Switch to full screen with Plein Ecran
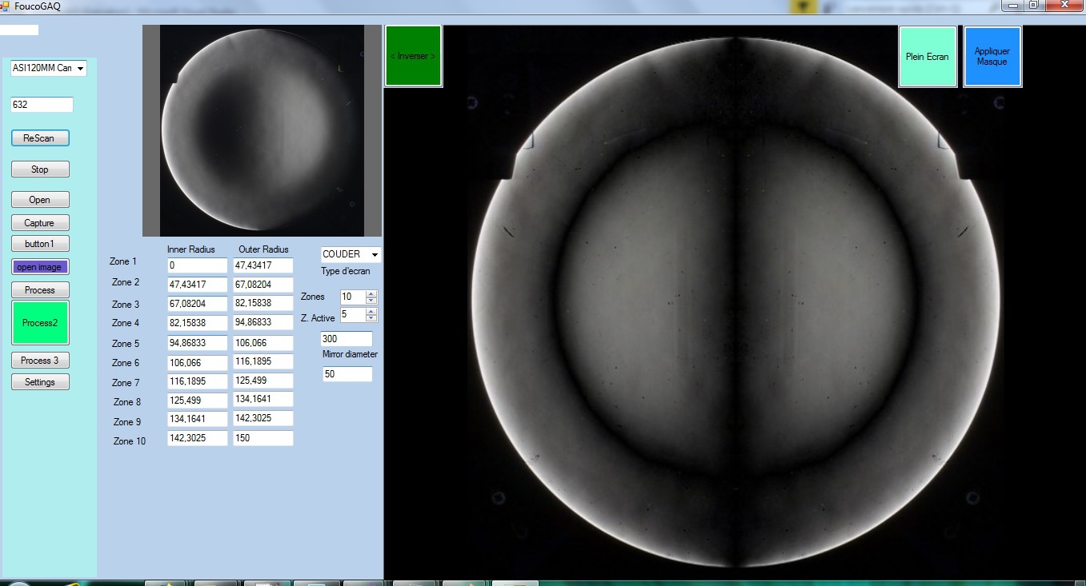Viewport: 1086px width, 586px height. 928,57
